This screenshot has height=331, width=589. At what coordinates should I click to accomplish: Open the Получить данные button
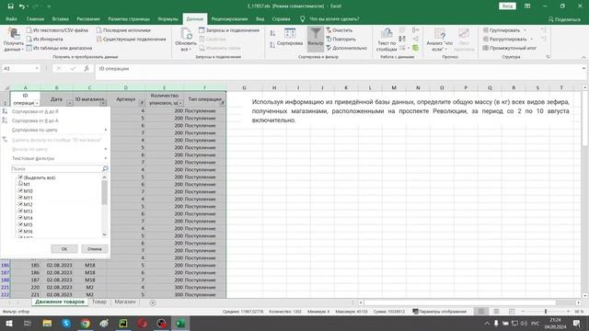coord(14,40)
